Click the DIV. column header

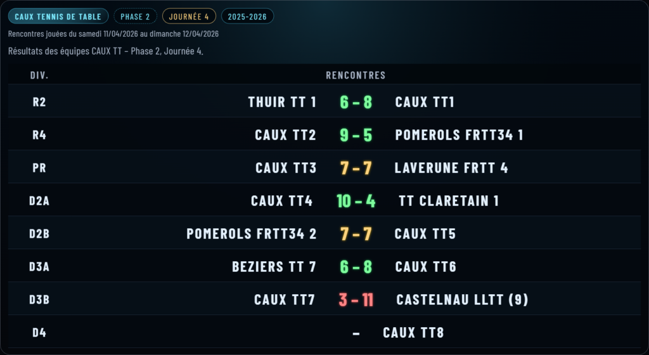(x=39, y=75)
